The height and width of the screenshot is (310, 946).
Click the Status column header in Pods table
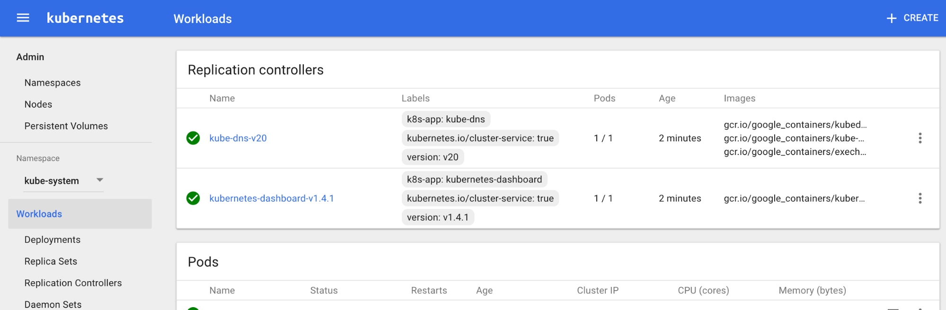(324, 290)
